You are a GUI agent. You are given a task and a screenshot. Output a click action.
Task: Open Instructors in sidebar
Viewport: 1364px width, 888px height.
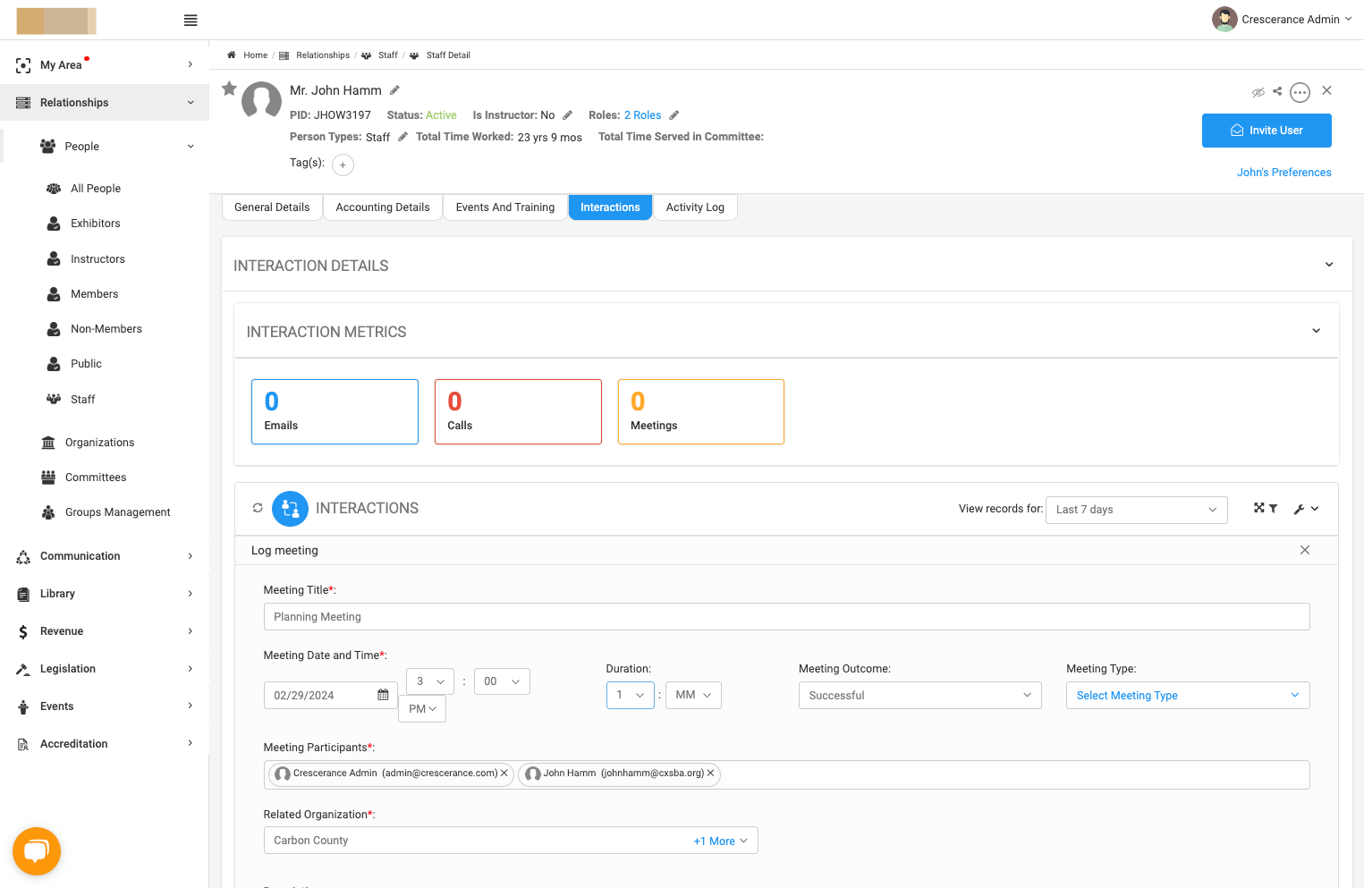point(97,259)
